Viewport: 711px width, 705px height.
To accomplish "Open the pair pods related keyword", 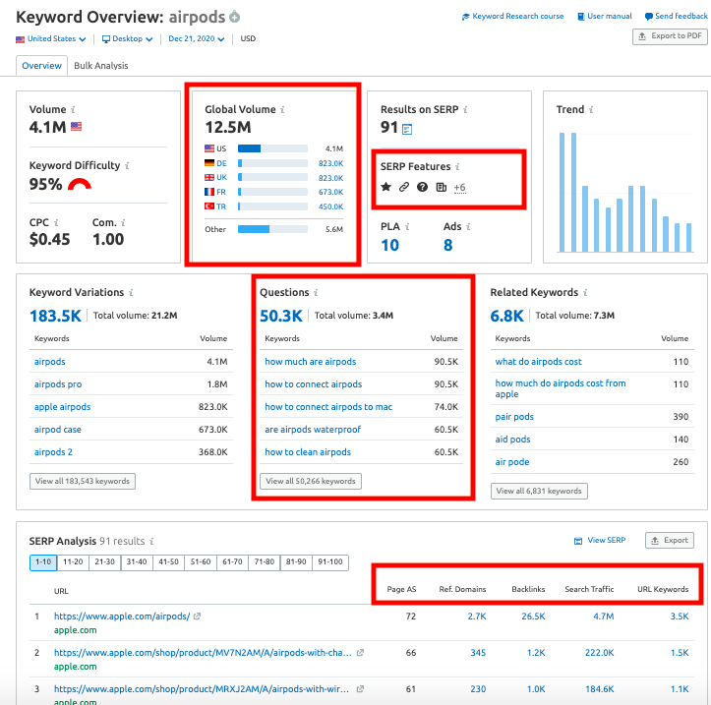I will [x=514, y=417].
